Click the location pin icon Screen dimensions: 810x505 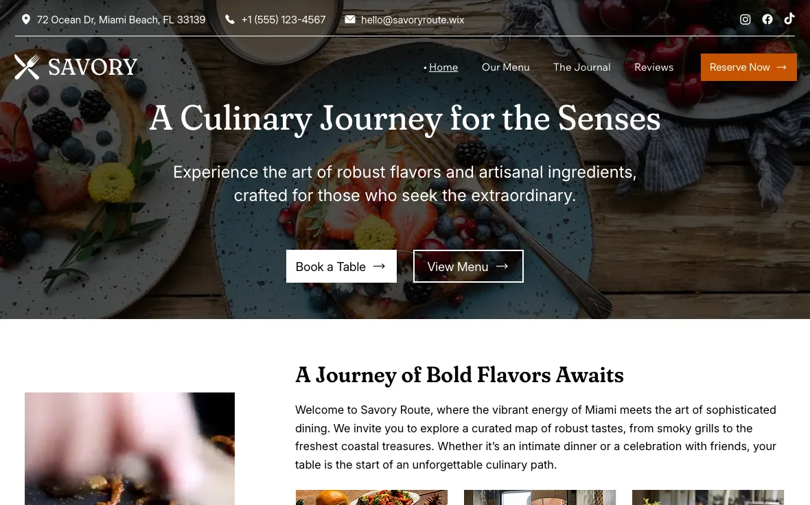click(x=26, y=20)
